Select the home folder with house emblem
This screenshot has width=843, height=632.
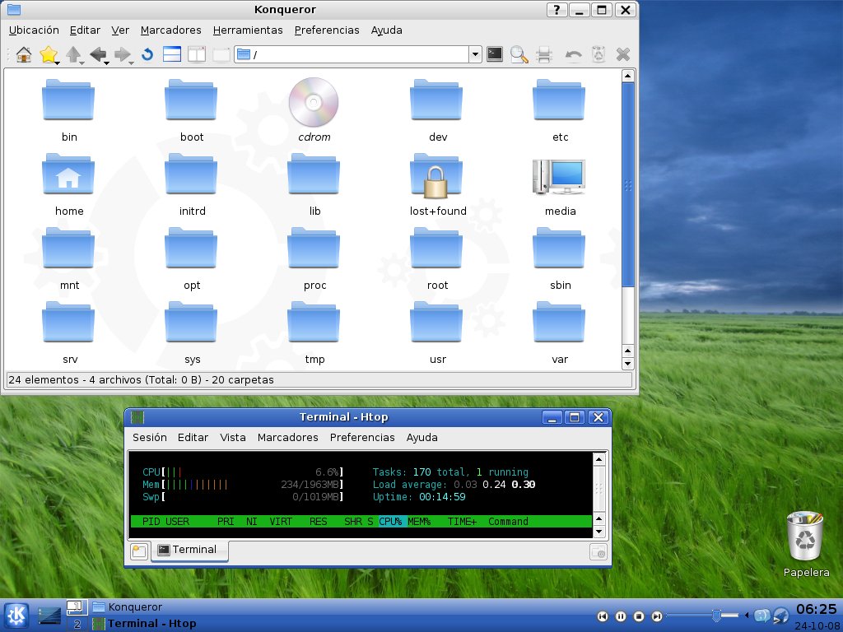[x=68, y=174]
